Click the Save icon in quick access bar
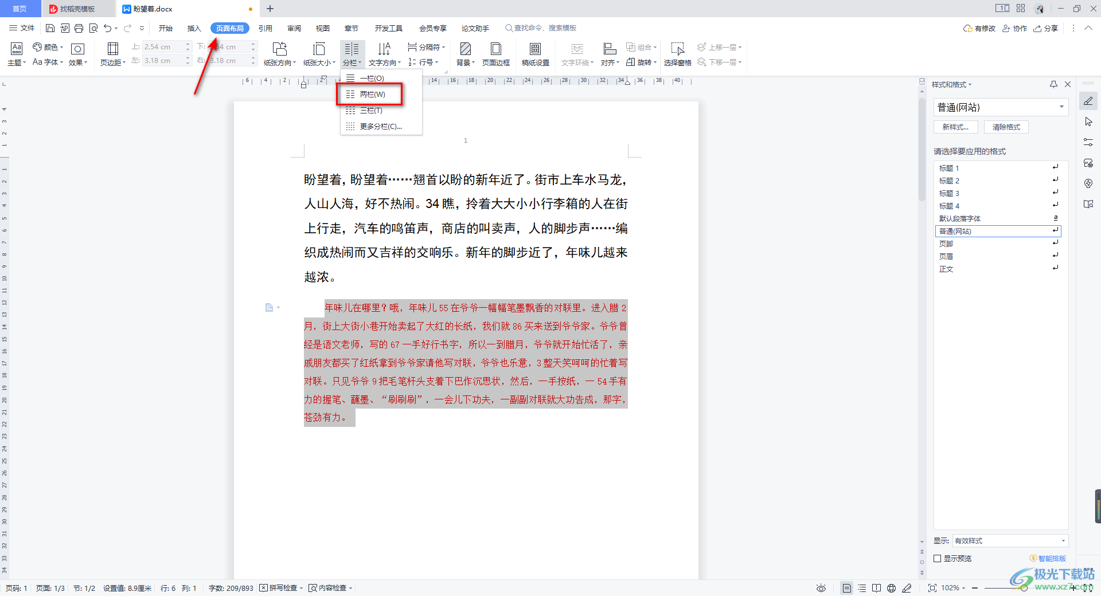This screenshot has width=1101, height=596. tap(50, 28)
